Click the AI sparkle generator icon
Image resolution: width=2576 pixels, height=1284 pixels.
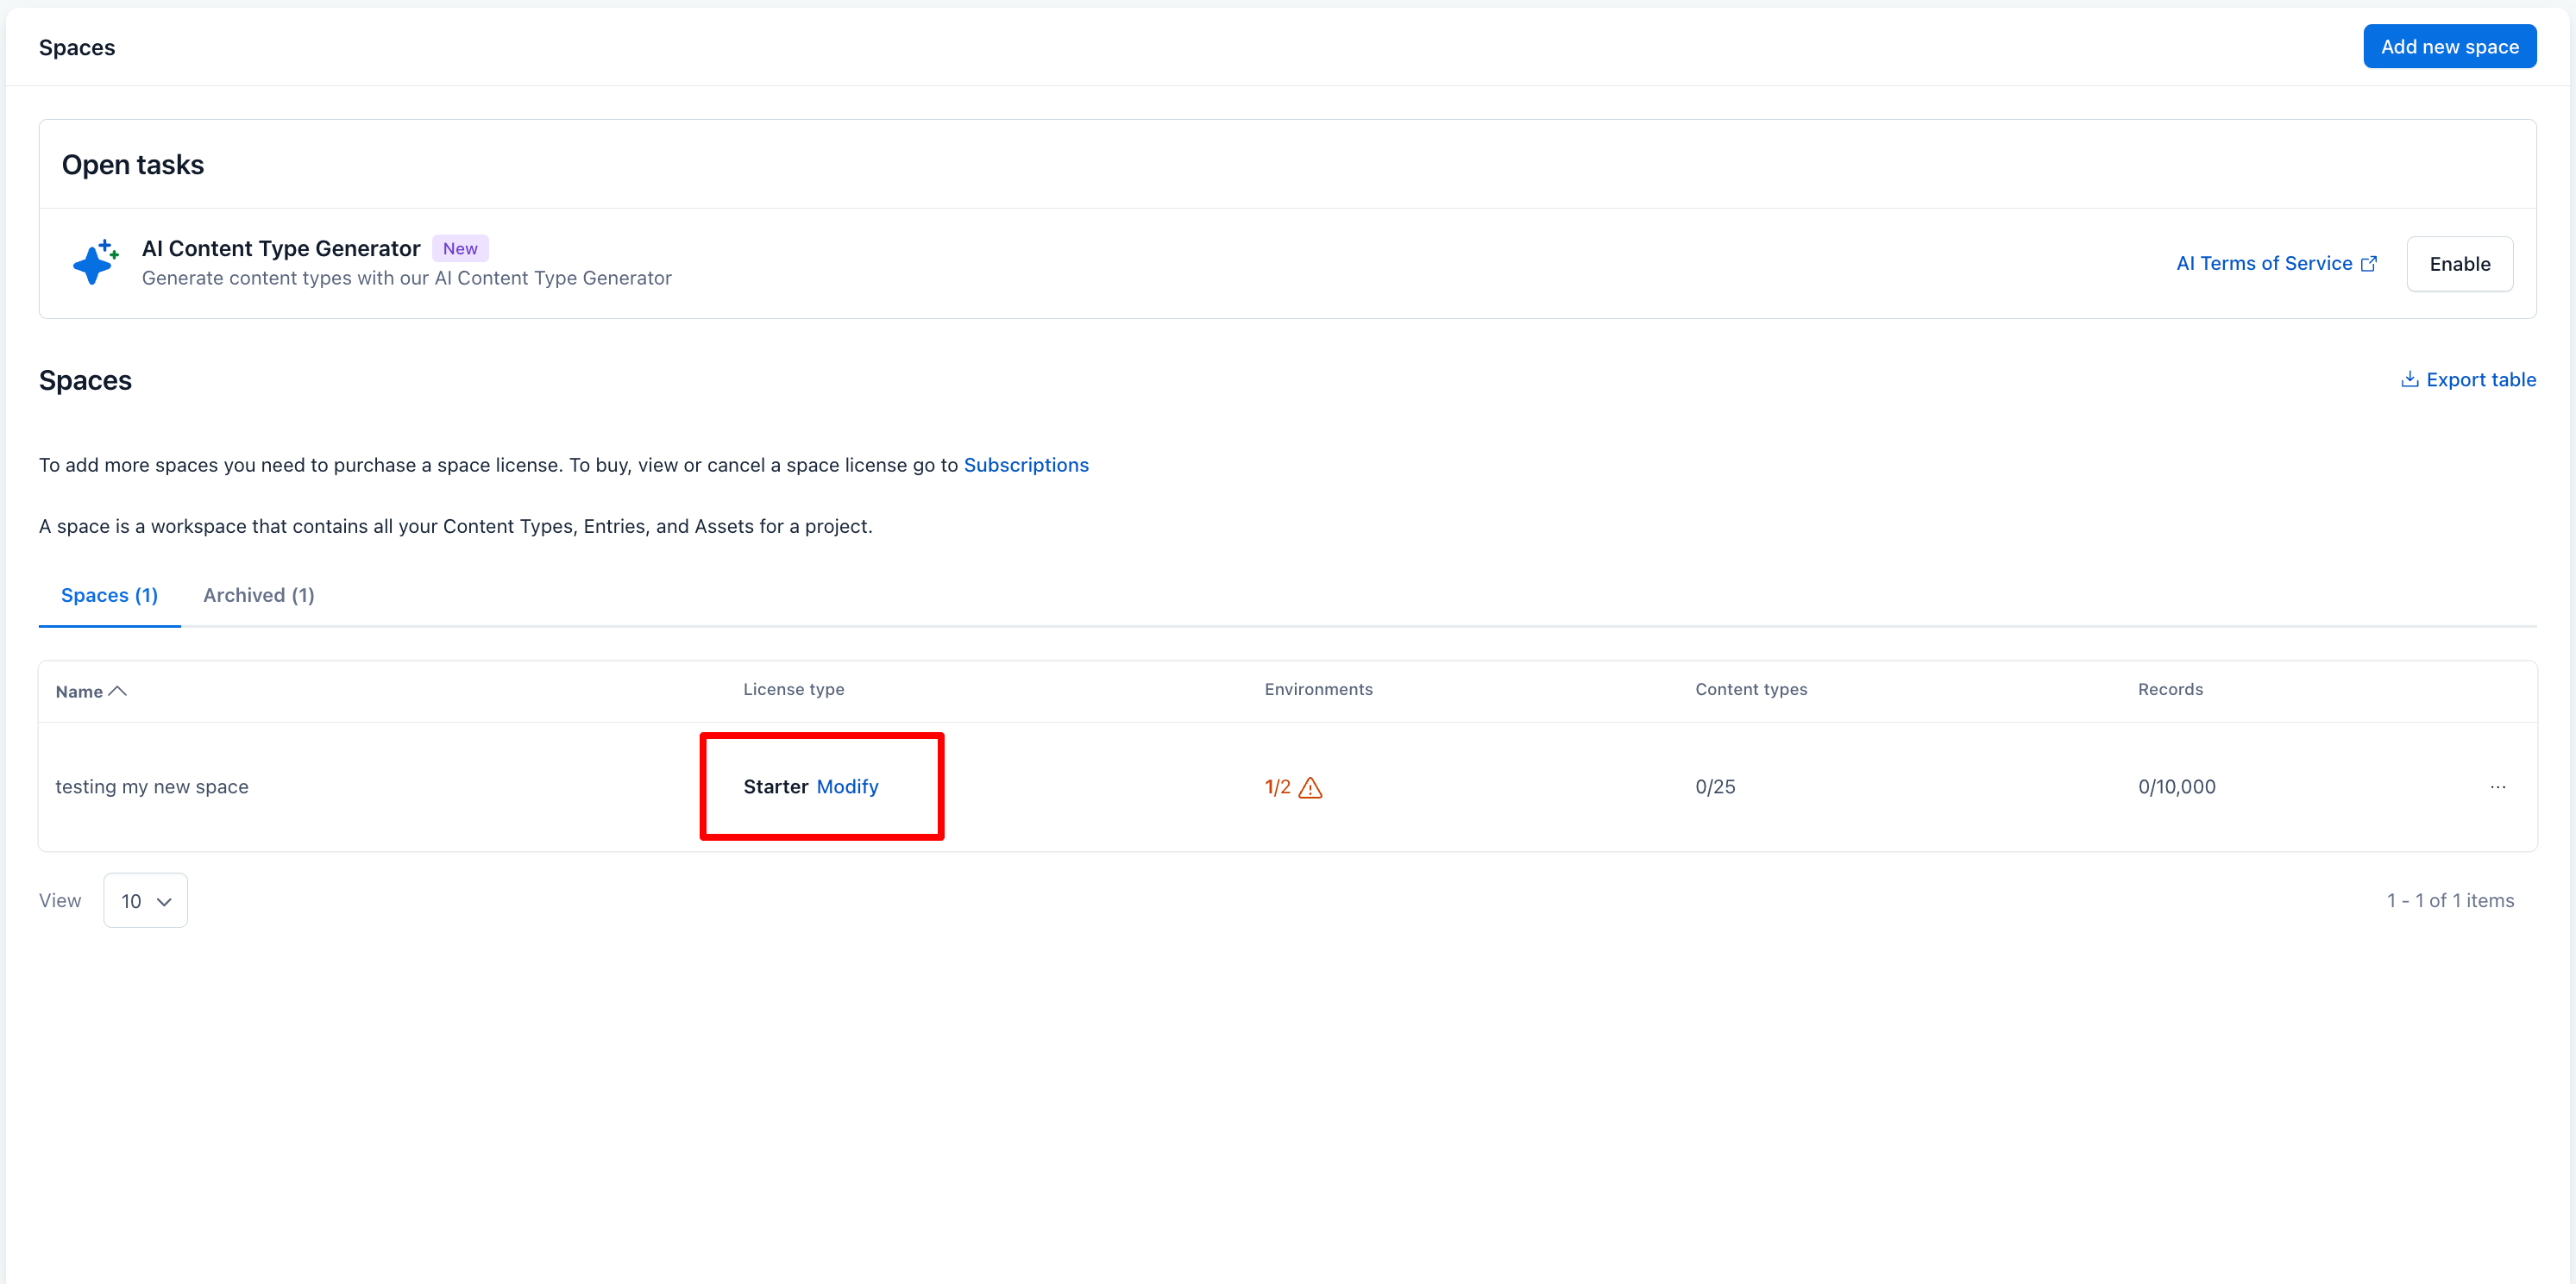95,263
